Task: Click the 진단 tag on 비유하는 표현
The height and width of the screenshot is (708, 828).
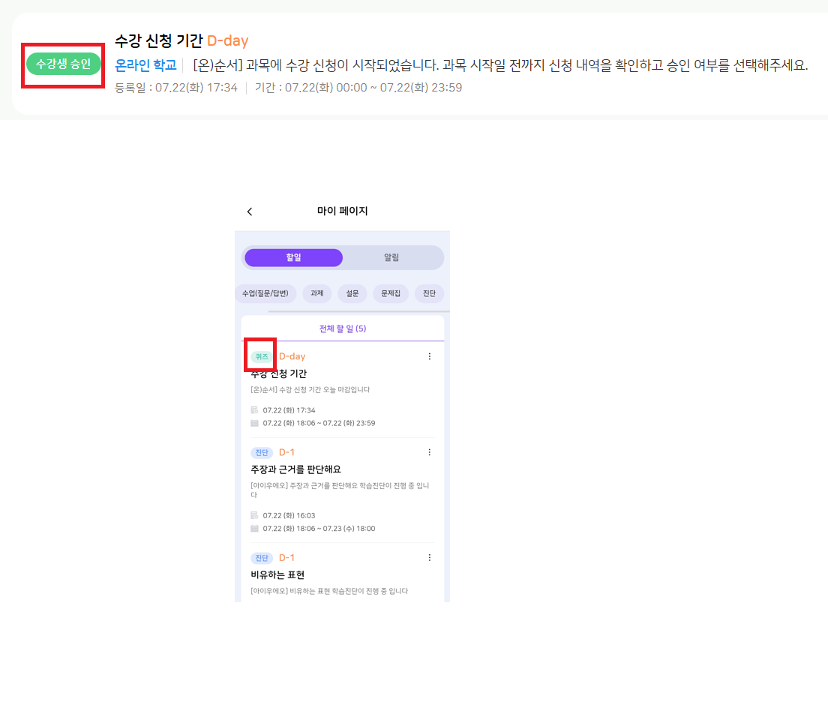Action: (x=261, y=557)
